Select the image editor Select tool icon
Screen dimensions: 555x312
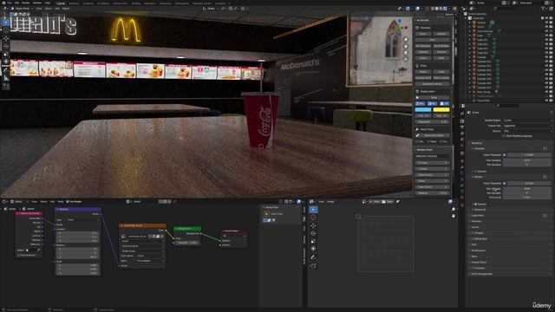point(313,210)
